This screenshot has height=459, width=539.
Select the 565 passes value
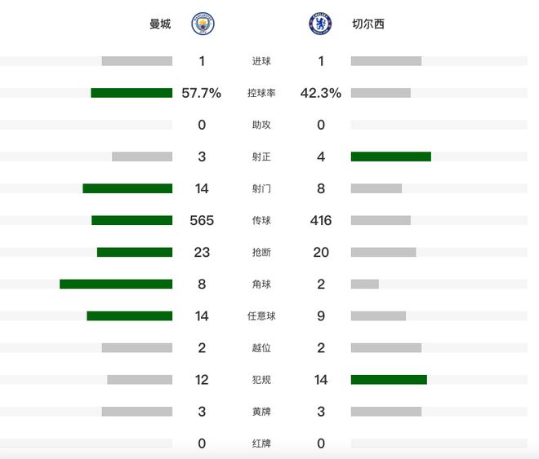click(202, 220)
